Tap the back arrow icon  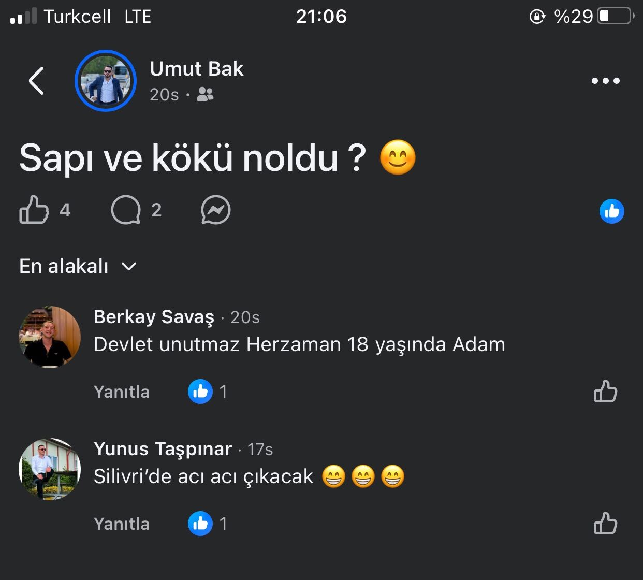click(36, 81)
